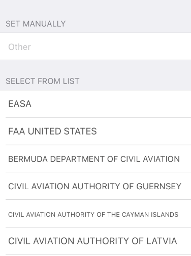This screenshot has width=191, height=256.
Task: Click the SET MANUALLY section header
Action: pyautogui.click(x=36, y=24)
